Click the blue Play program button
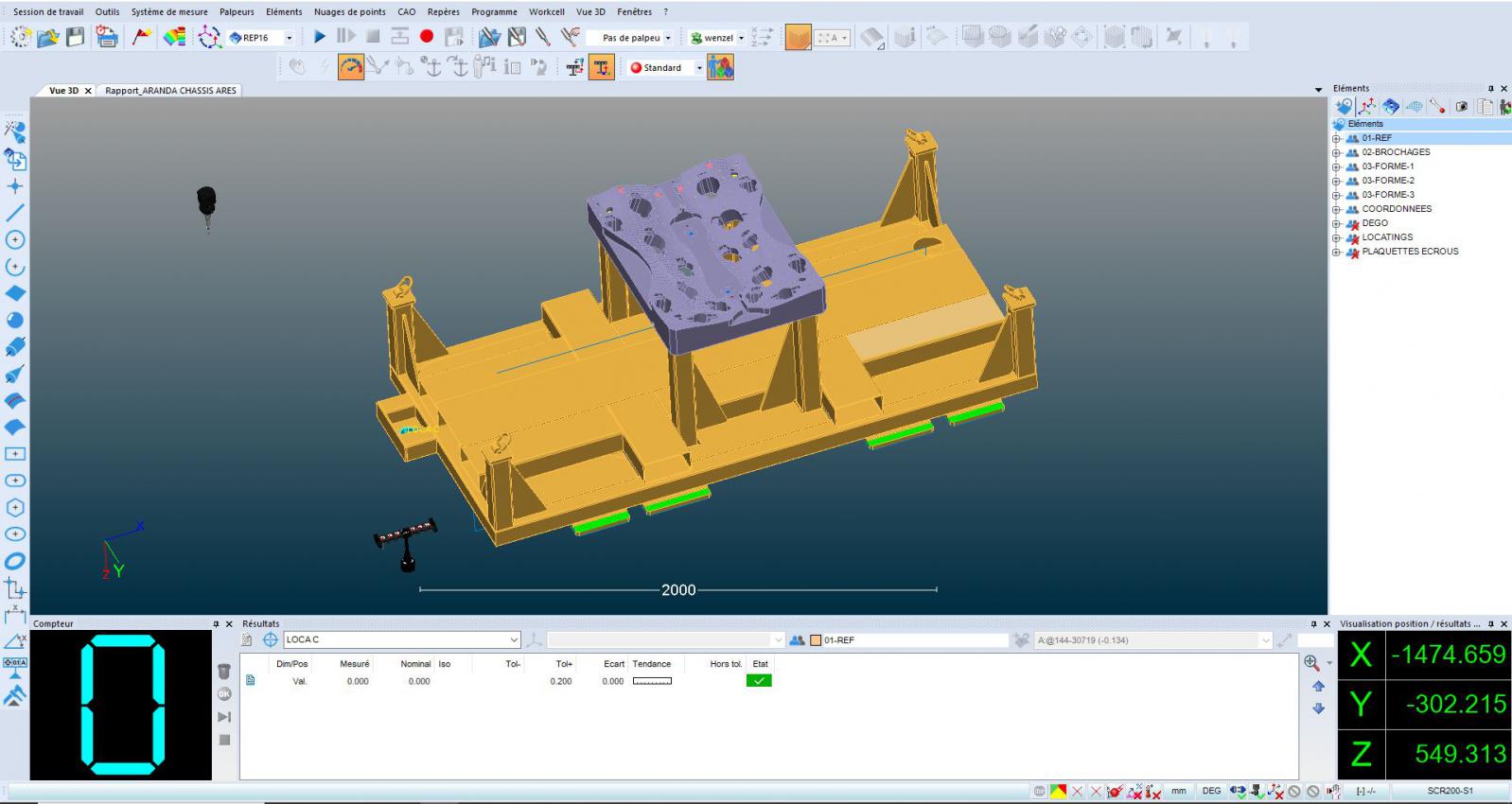This screenshot has width=1512, height=804. [320, 37]
